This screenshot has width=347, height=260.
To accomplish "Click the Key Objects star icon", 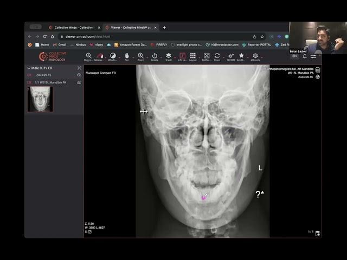I will pos(241,56).
